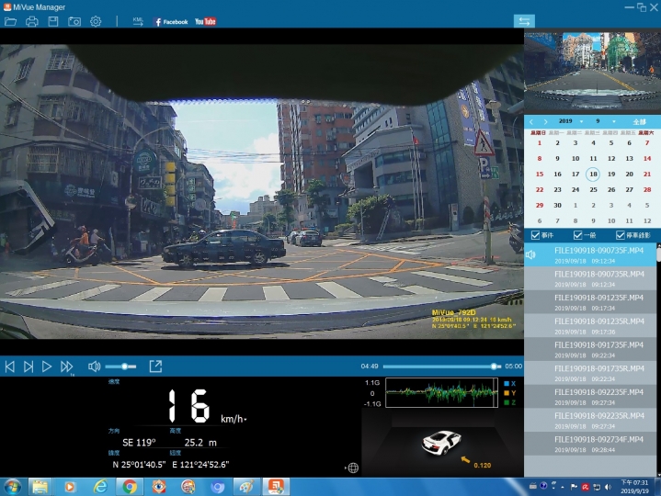661x496 pixels.
Task: Select file FILE190918-091735R.MP4
Action: pyautogui.click(x=590, y=373)
